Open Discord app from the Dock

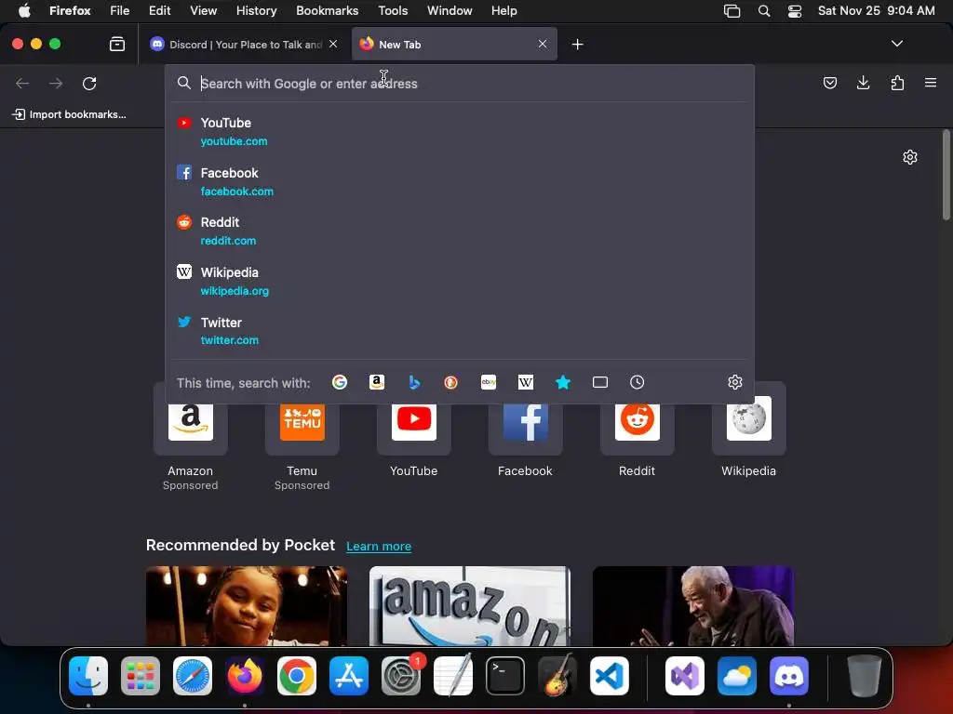(789, 676)
